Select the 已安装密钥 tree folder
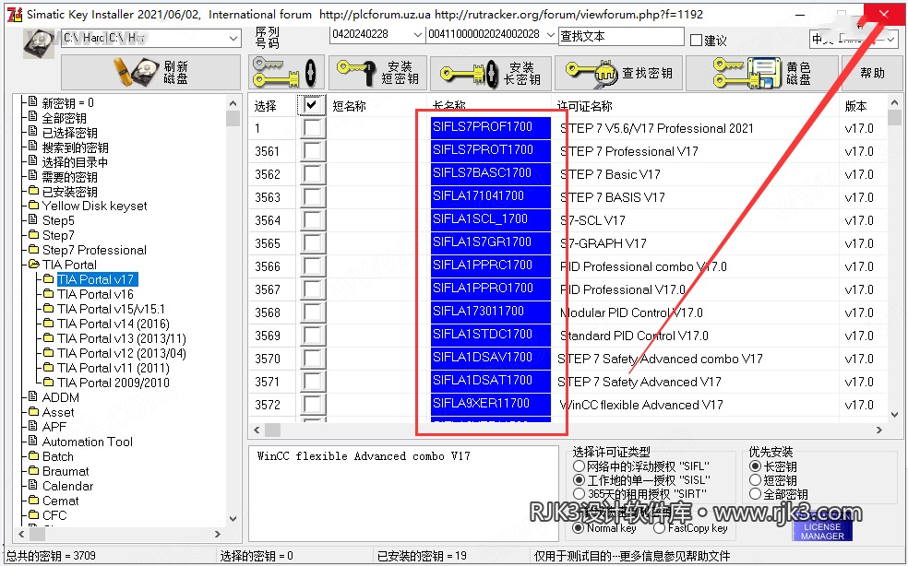Viewport: 908px width, 566px height. [70, 192]
